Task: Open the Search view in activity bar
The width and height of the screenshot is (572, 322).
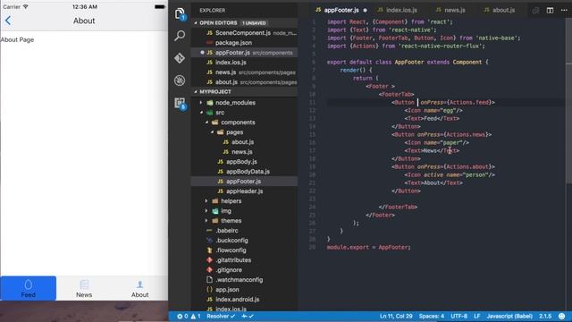Action: (x=180, y=36)
